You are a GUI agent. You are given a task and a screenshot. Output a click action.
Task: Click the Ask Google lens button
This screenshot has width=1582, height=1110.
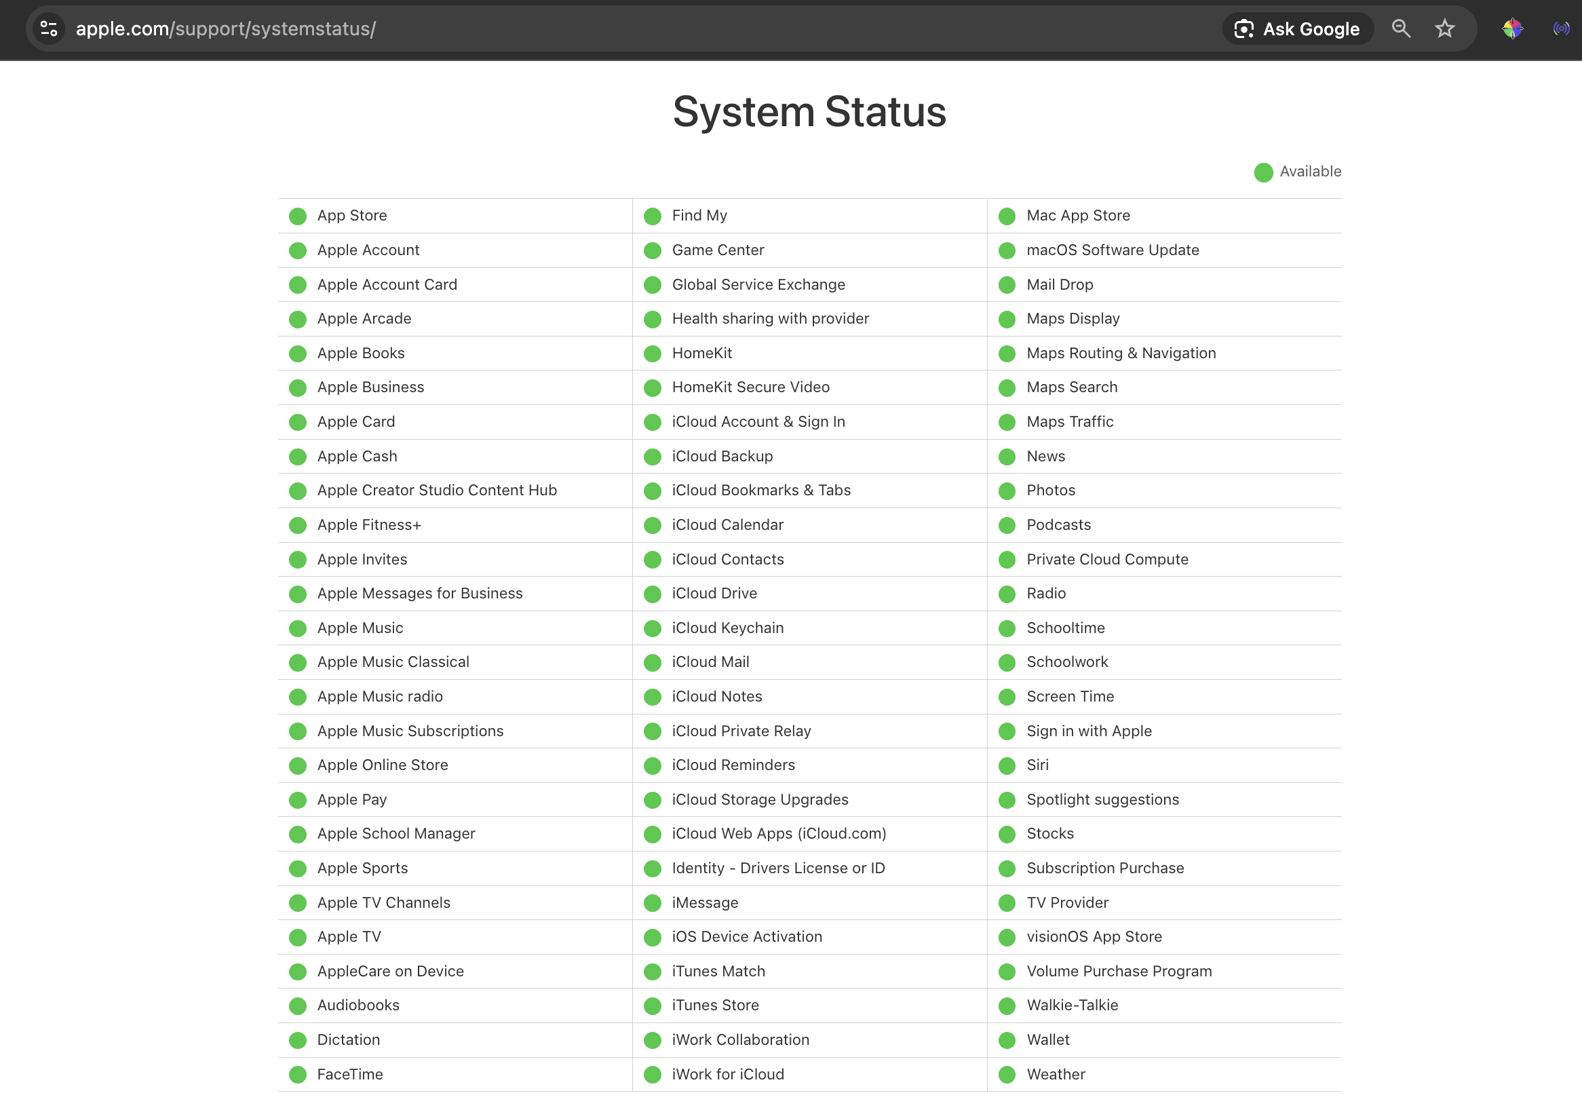coord(1298,29)
